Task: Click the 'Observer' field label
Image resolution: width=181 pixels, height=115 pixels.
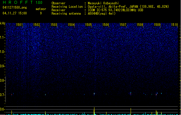Action: click(x=58, y=3)
